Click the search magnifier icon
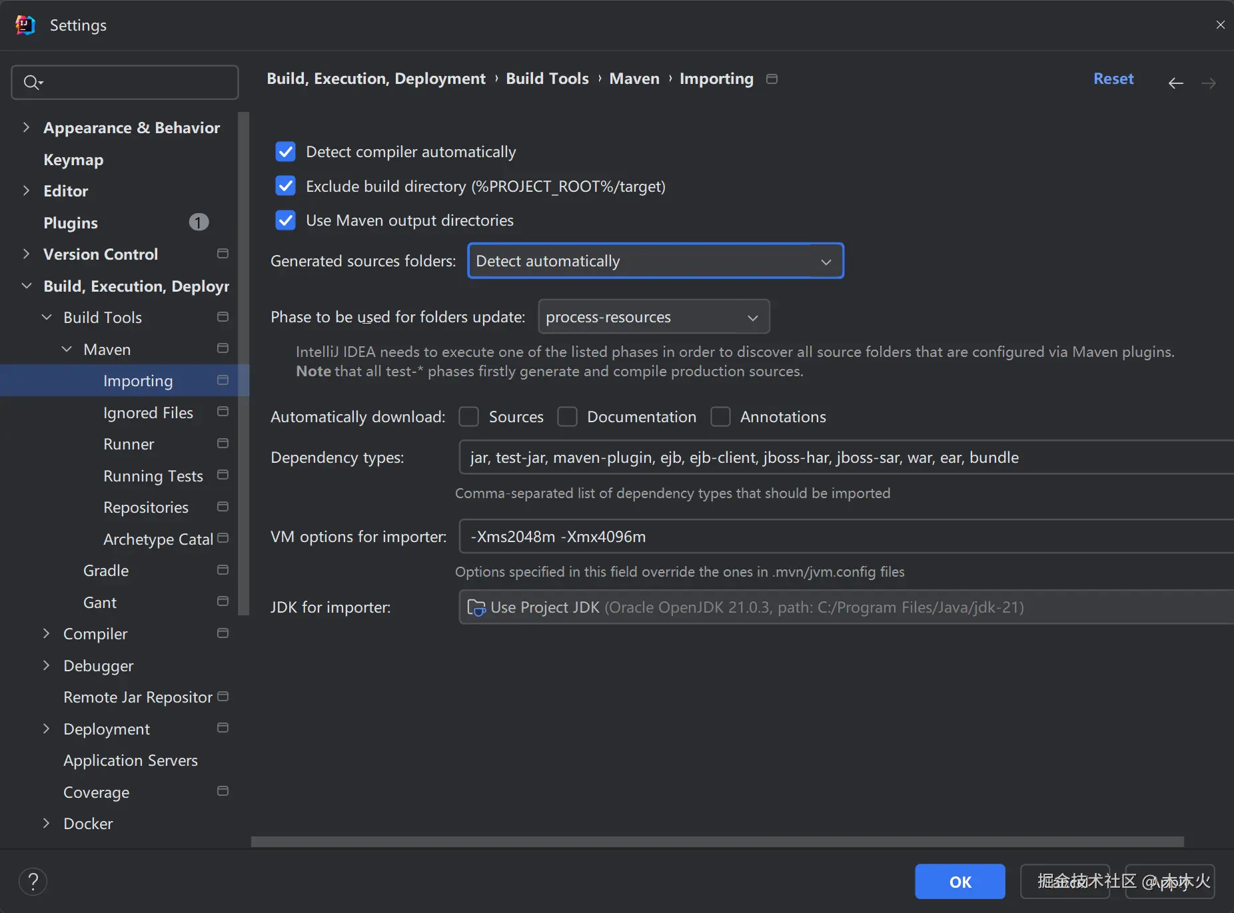 coord(32,83)
